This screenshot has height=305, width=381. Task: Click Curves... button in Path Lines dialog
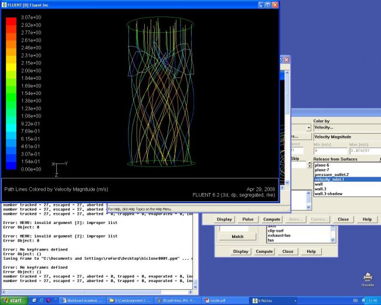click(319, 219)
